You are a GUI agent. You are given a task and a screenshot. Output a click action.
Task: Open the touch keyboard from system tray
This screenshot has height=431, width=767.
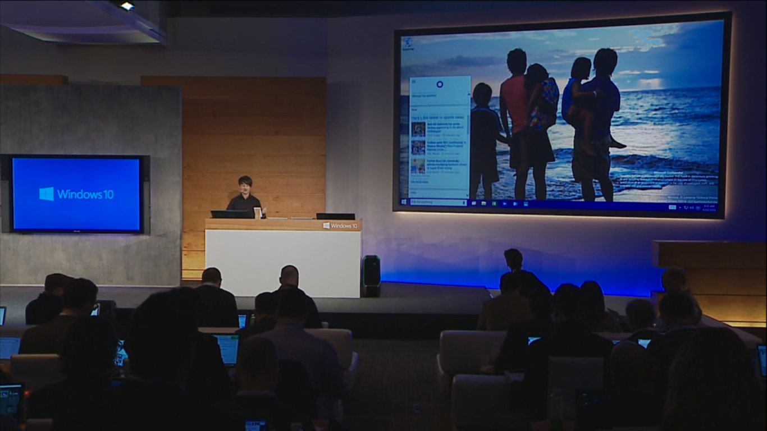click(672, 207)
